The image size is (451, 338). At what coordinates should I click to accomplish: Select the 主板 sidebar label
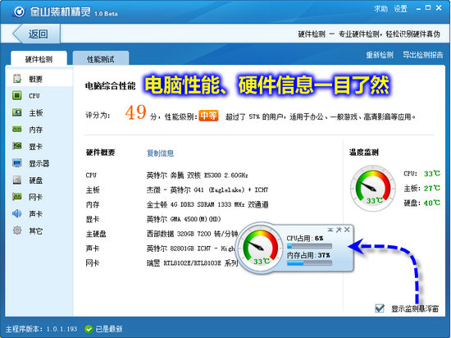coord(35,112)
